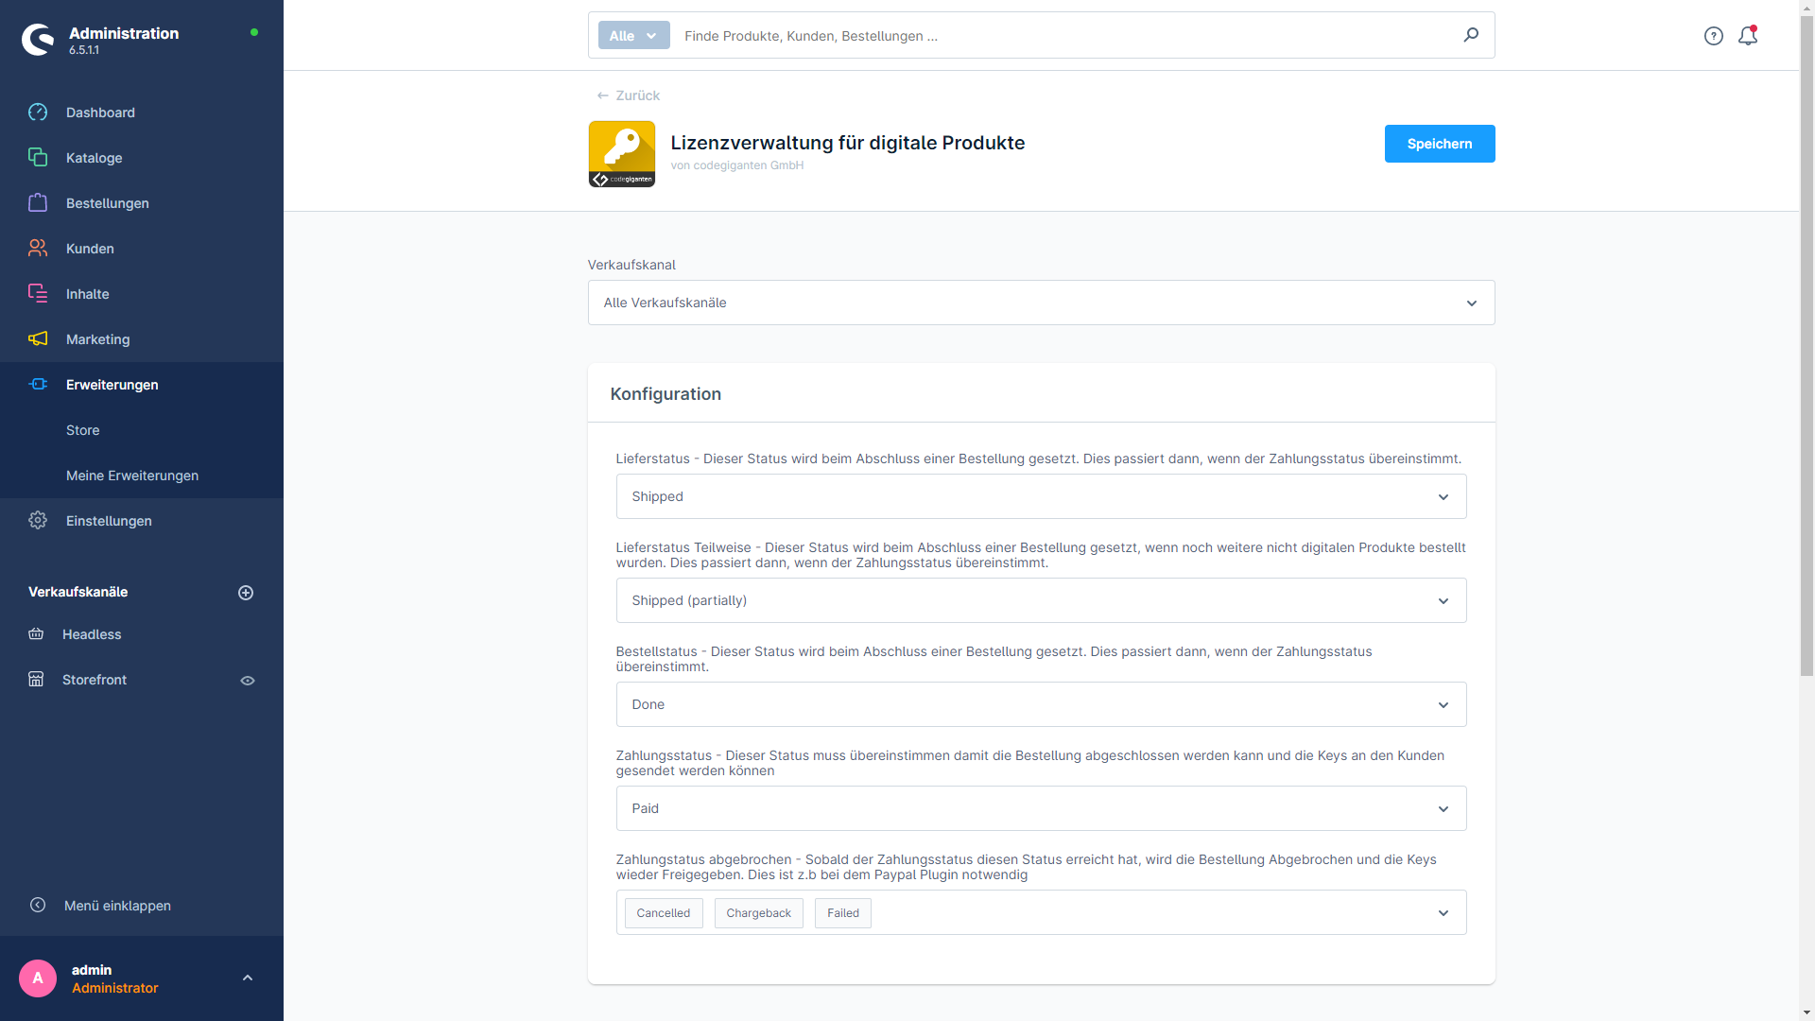Open the help question mark icon
The height and width of the screenshot is (1021, 1815).
(1714, 36)
